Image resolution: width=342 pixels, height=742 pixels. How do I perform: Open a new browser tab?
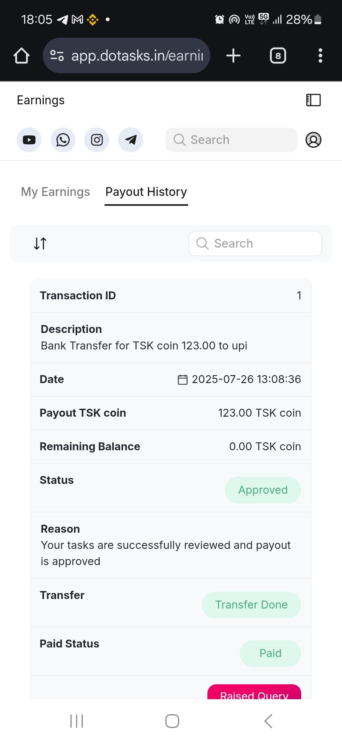[233, 56]
